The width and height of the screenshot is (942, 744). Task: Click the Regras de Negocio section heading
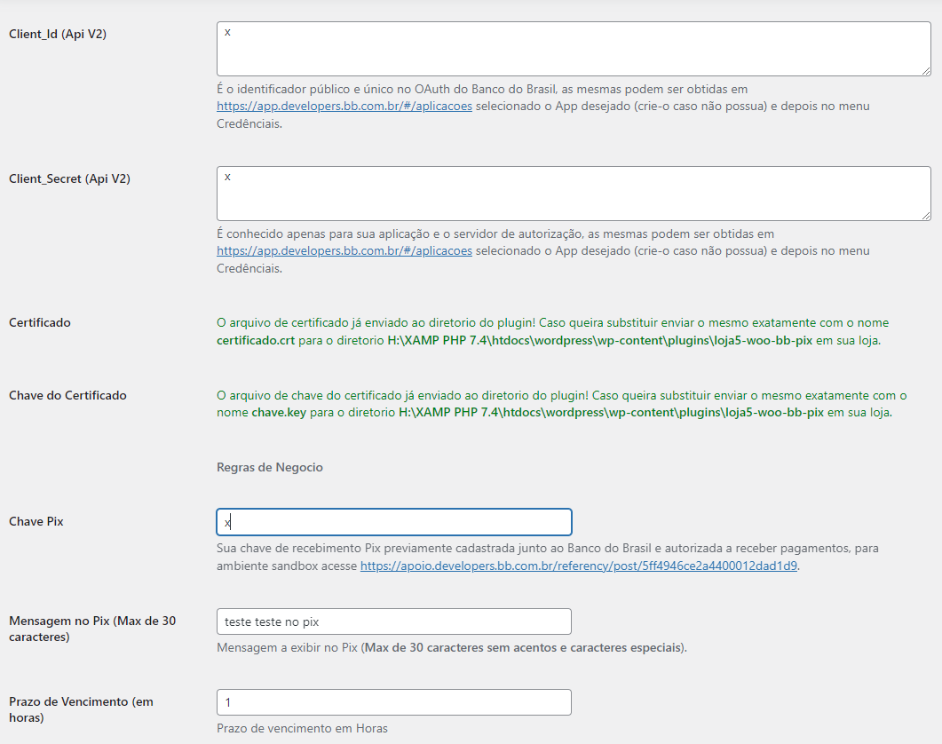(x=270, y=467)
